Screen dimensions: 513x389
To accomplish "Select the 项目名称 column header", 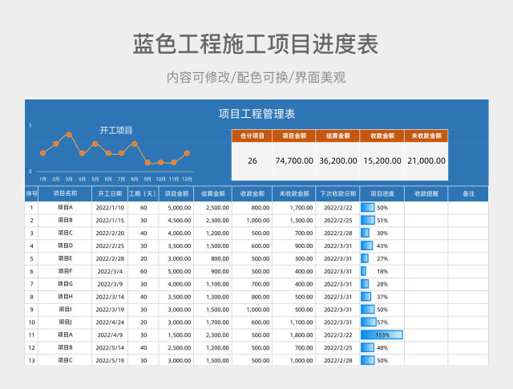I will (x=65, y=194).
